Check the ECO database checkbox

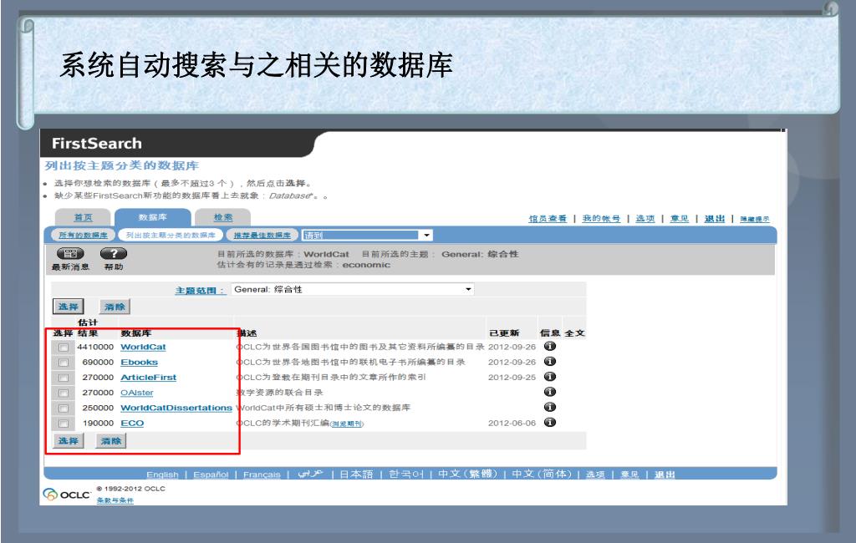[64, 424]
